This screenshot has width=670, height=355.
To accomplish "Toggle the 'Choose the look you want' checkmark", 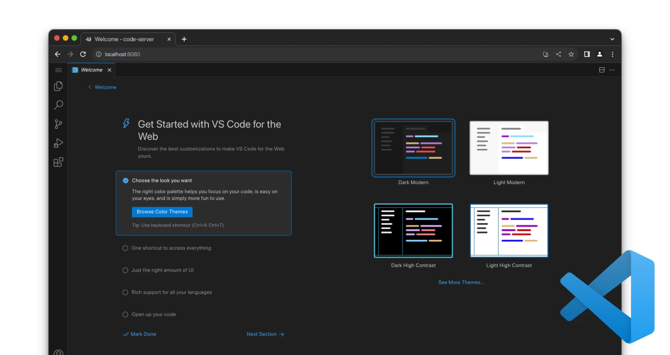I will coord(126,181).
